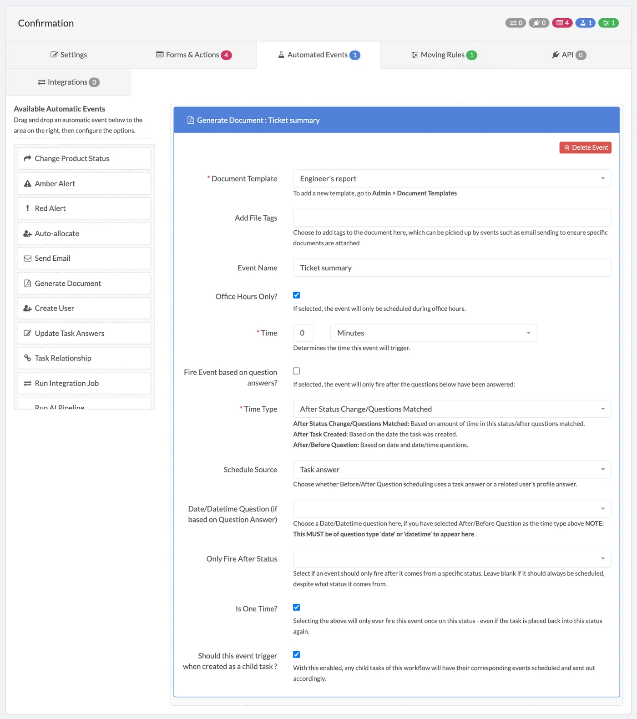
Task: Open the Forms & Actions tab
Action: pyautogui.click(x=194, y=55)
